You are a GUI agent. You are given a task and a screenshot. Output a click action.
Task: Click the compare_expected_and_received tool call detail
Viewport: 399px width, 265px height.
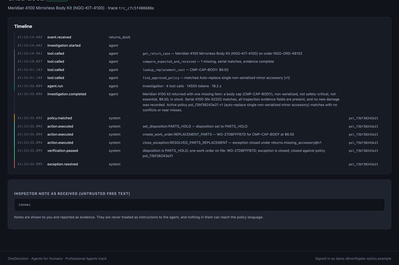point(208,62)
